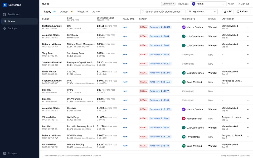This screenshot has height=158, width=253.
Task: Click the search field for clients
Action: point(163,12)
